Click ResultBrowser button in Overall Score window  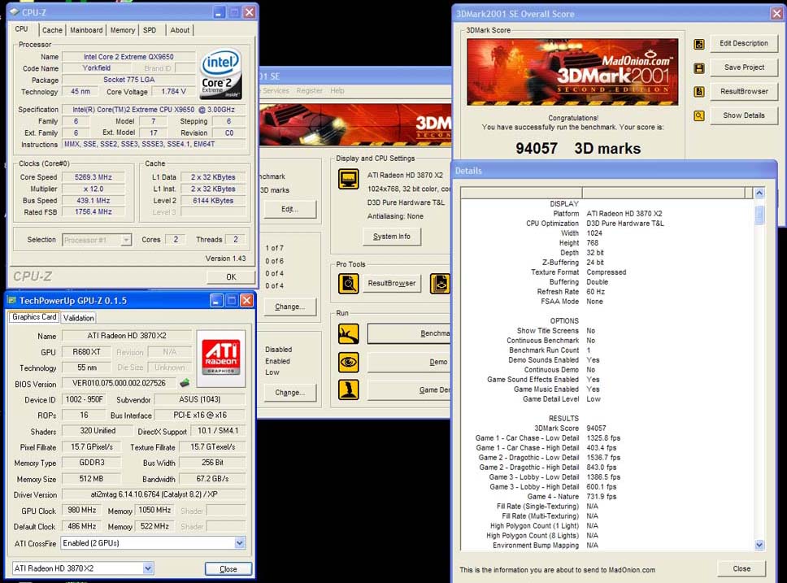tap(744, 92)
